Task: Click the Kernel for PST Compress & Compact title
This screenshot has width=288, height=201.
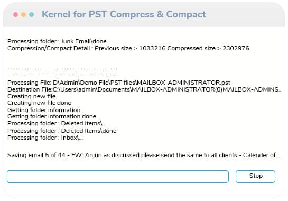Action: [x=124, y=14]
